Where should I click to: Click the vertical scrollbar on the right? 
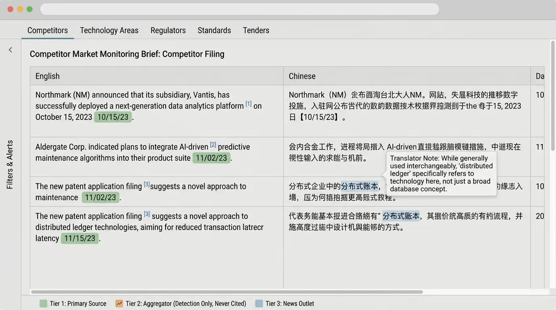pyautogui.click(x=553, y=96)
